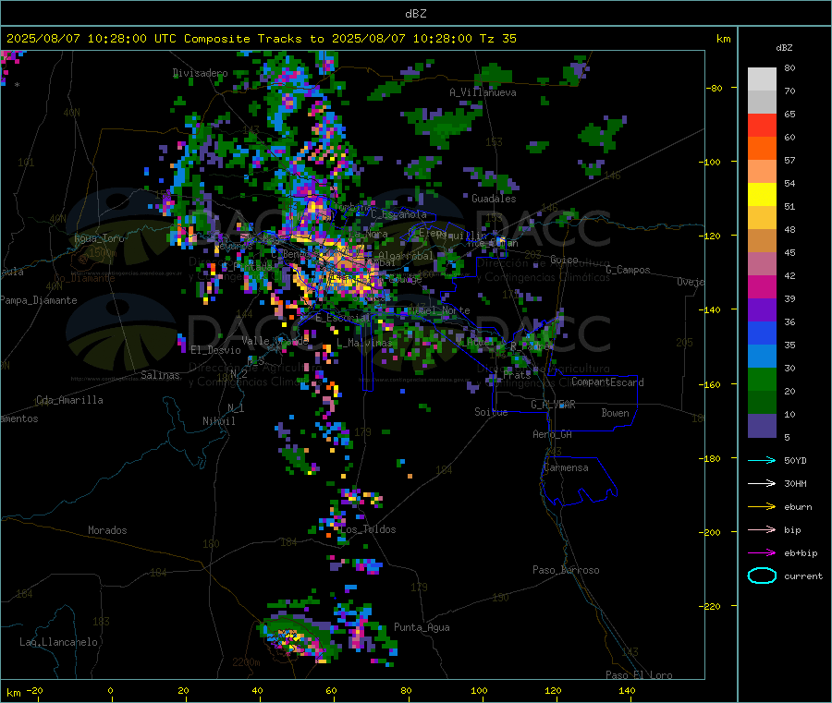Click the yellow eburn arrow in legend
Image resolution: width=832 pixels, height=703 pixels.
pos(762,507)
